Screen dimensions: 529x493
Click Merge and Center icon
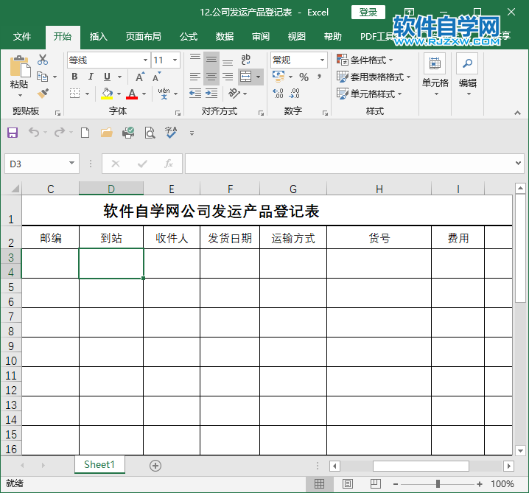coord(246,77)
